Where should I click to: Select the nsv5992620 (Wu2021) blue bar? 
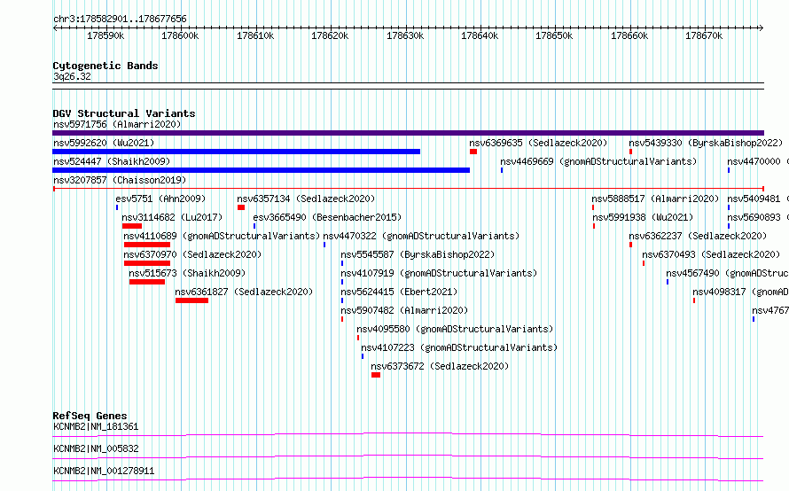236,152
